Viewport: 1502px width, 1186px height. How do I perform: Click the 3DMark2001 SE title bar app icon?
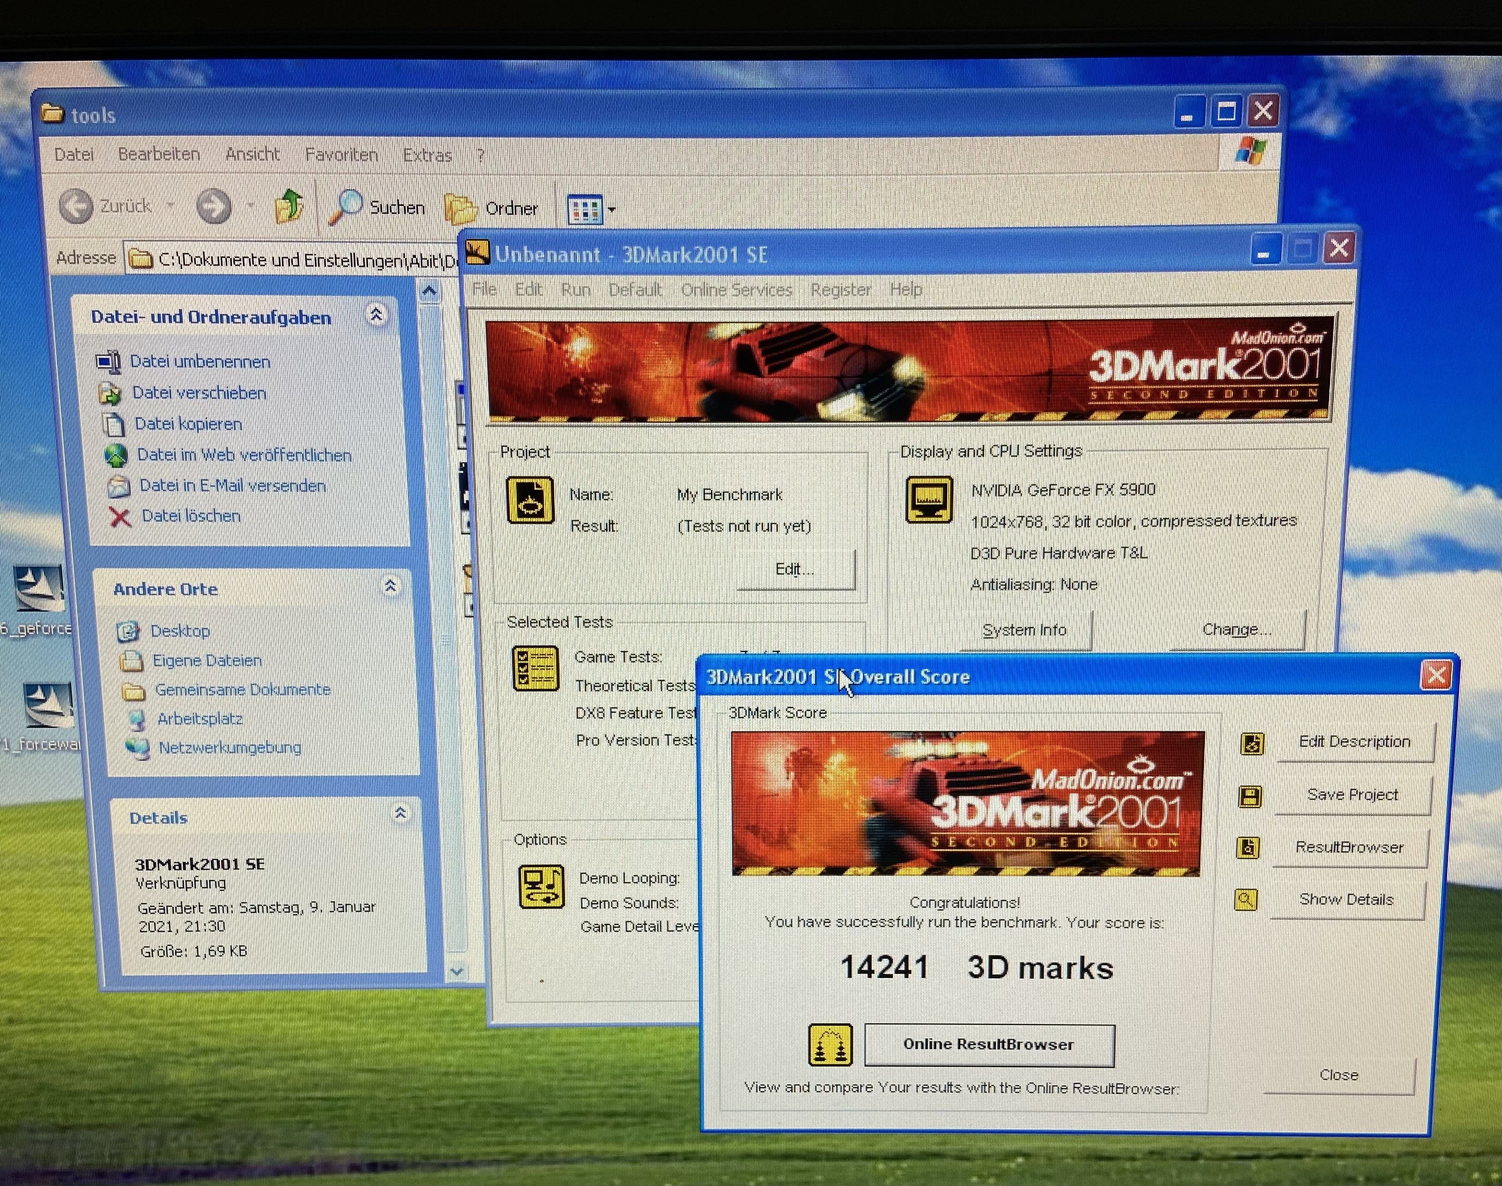click(x=478, y=252)
